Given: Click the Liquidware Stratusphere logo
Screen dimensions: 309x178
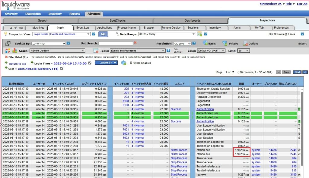Looking at the screenshot, I should [x=16, y=5].
